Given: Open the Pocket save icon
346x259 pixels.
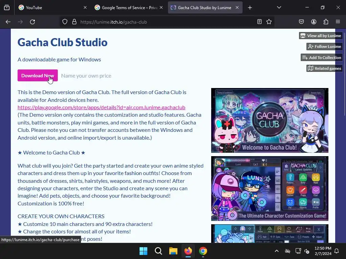Looking at the screenshot, I should [x=301, y=22].
